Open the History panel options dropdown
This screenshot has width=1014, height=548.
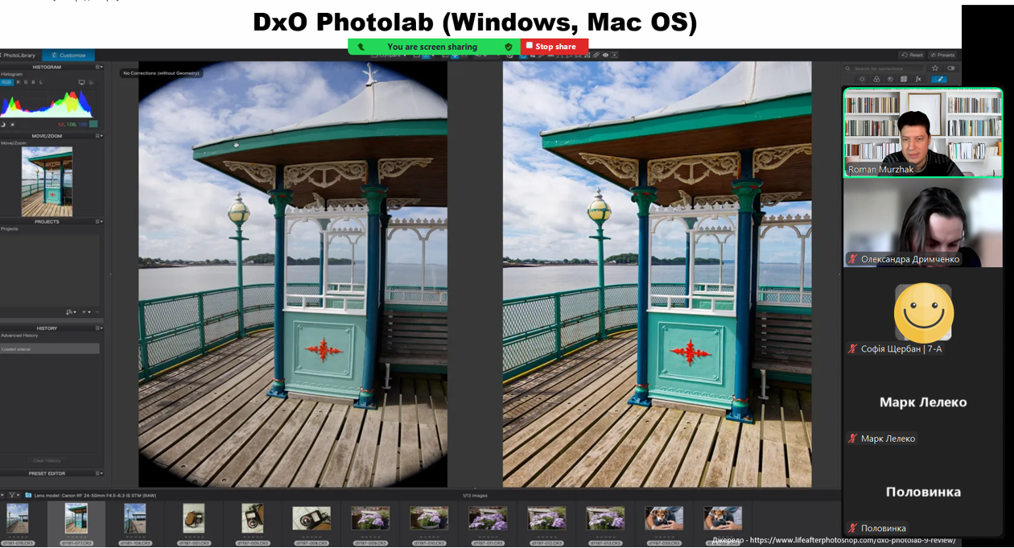pyautogui.click(x=99, y=328)
